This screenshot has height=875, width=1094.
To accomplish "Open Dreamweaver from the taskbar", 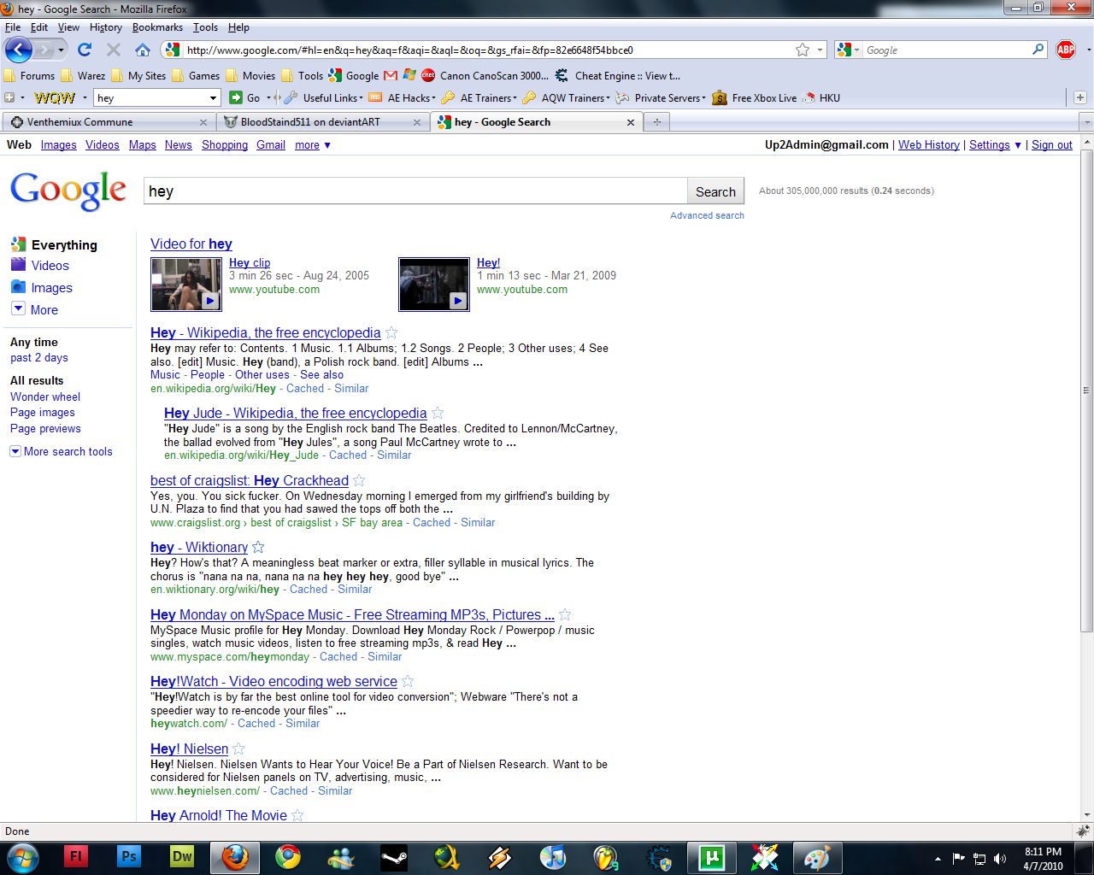I will tap(182, 857).
